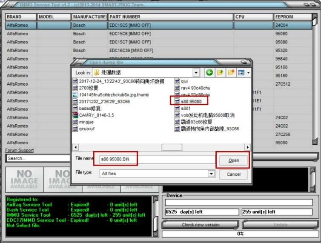Click the File name input field
321x243 pixels.
tap(157, 159)
